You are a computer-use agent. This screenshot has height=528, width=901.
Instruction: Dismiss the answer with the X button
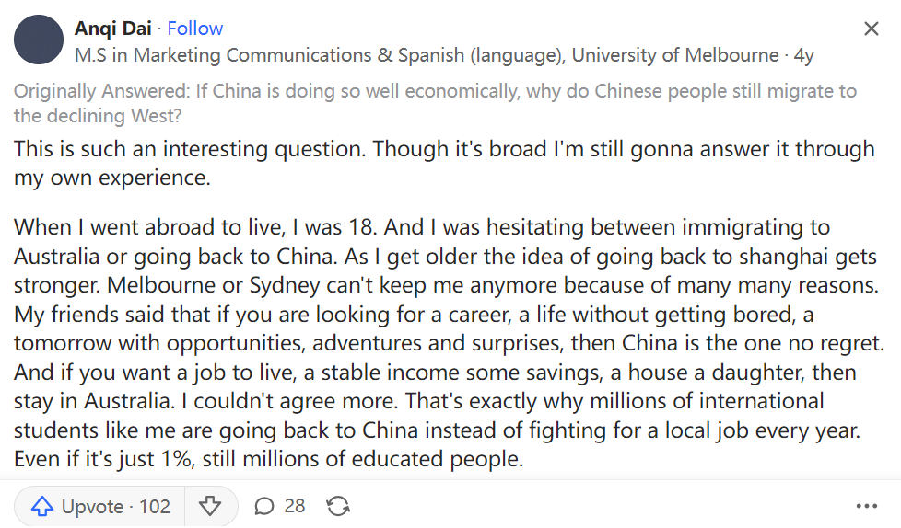coord(871,29)
